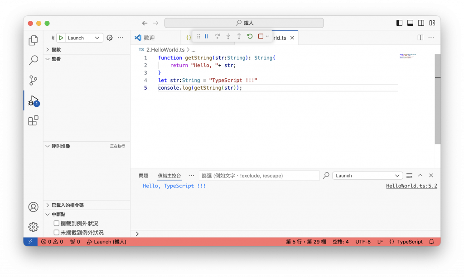Open the 問題 panel tab
Viewport: 464px width, 277px height.
[143, 176]
